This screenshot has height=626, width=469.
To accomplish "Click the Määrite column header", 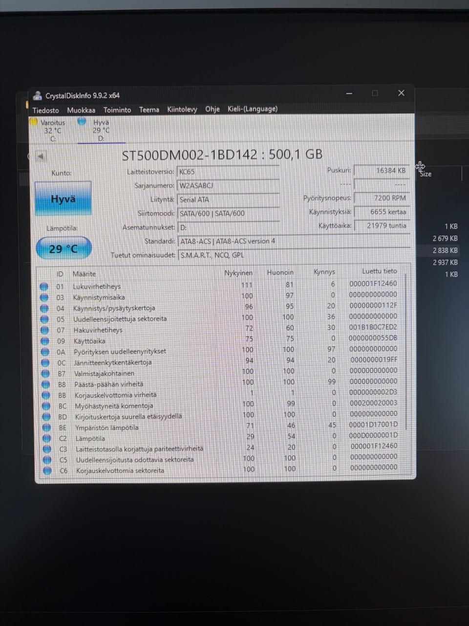I will (x=84, y=274).
